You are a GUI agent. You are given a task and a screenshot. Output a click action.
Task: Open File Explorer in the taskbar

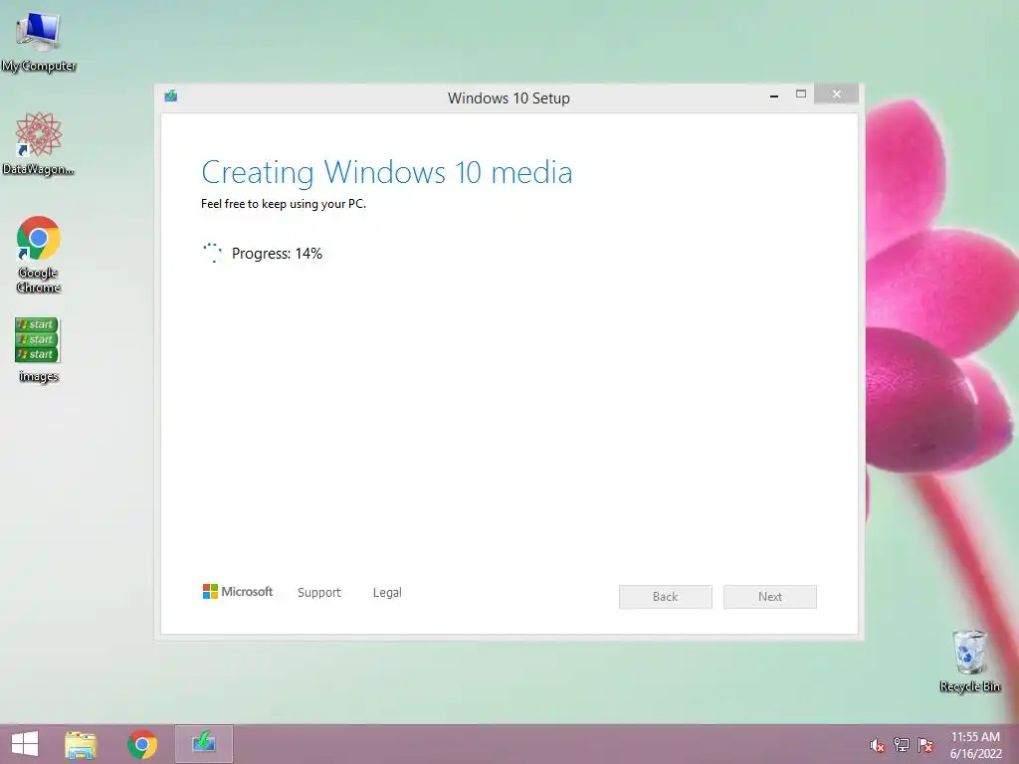pos(81,744)
